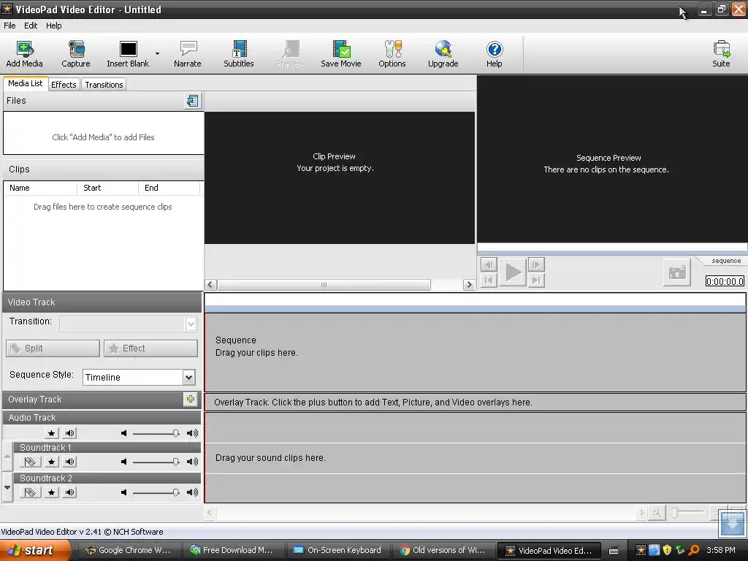Image resolution: width=748 pixels, height=561 pixels.
Task: Click the Add Media toolbar icon
Action: (24, 53)
